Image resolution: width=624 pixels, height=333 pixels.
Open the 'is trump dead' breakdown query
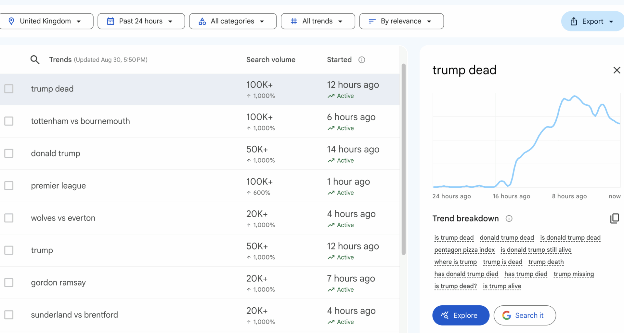point(454,238)
